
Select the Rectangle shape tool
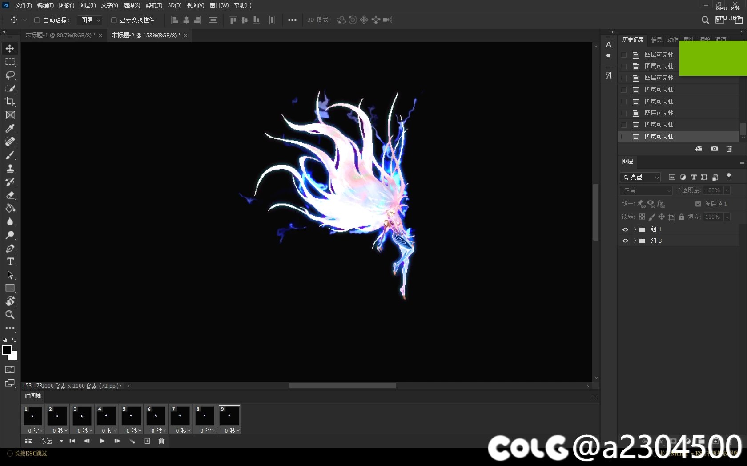pos(10,288)
